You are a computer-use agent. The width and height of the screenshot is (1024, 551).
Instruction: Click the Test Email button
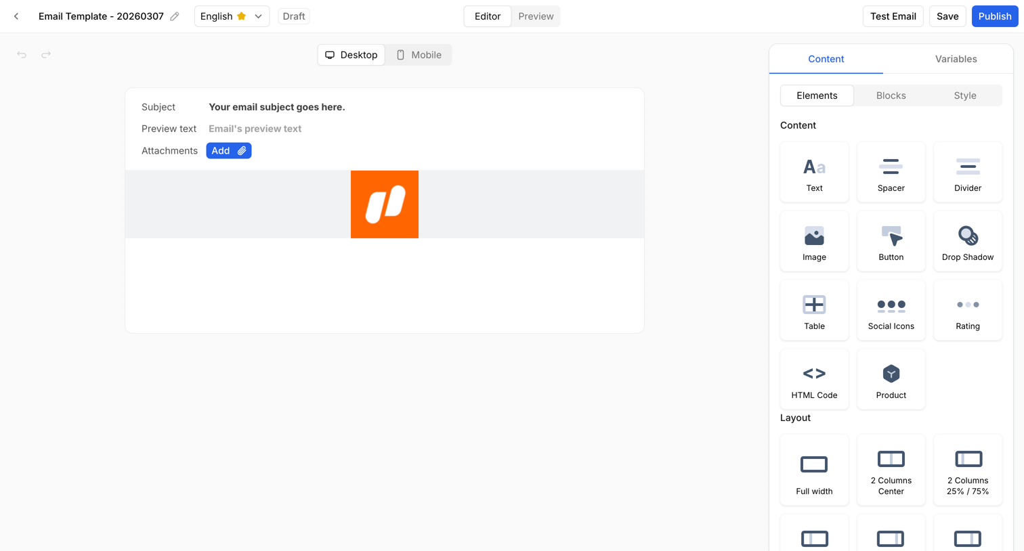pos(893,16)
